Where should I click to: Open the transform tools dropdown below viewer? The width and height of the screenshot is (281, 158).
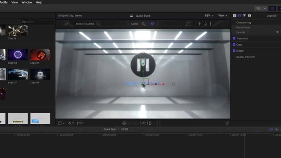[61, 123]
